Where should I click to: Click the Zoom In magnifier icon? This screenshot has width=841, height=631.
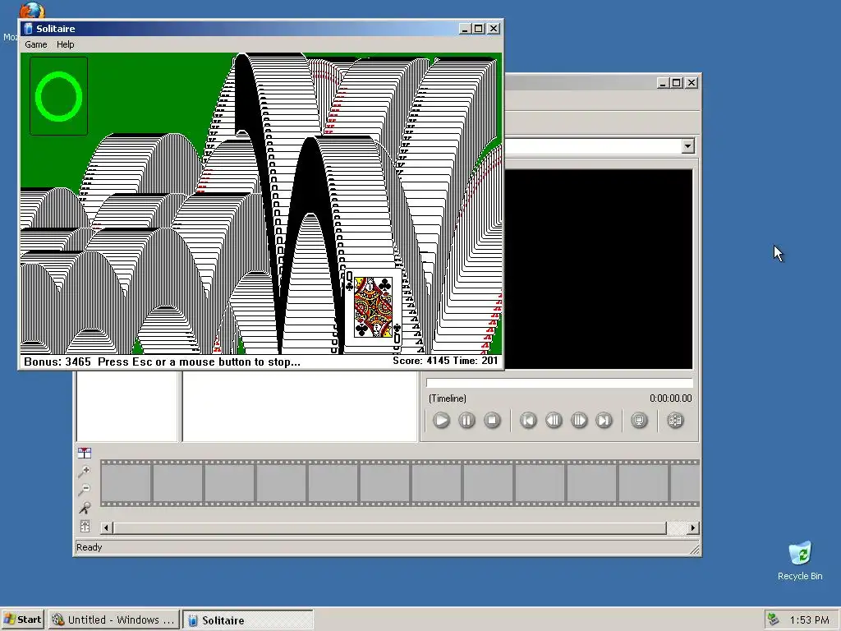85,471
